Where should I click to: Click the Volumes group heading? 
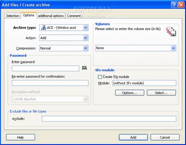pos(102,24)
